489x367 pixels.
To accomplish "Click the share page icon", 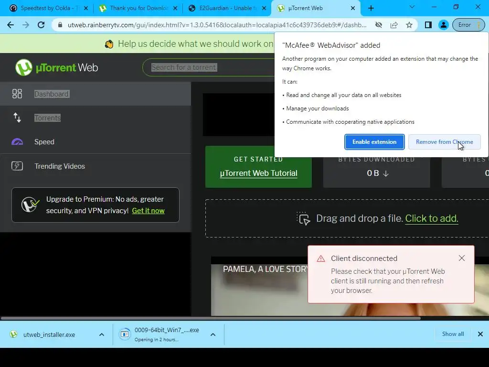I will (394, 25).
